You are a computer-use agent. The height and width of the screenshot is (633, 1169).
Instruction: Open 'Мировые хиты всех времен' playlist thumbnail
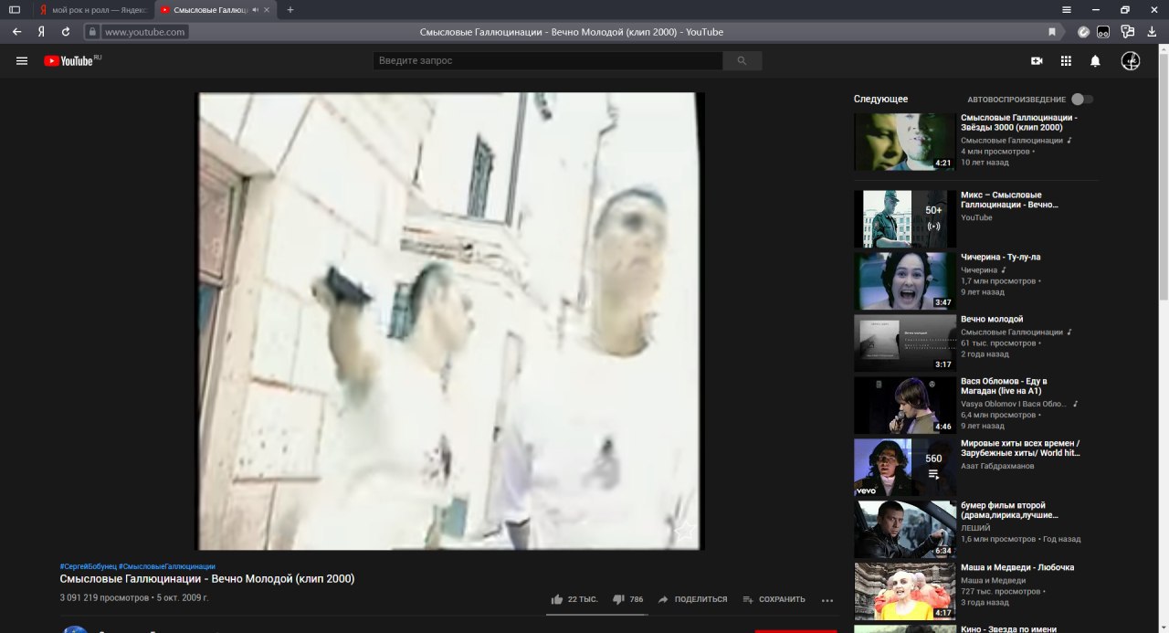[904, 467]
